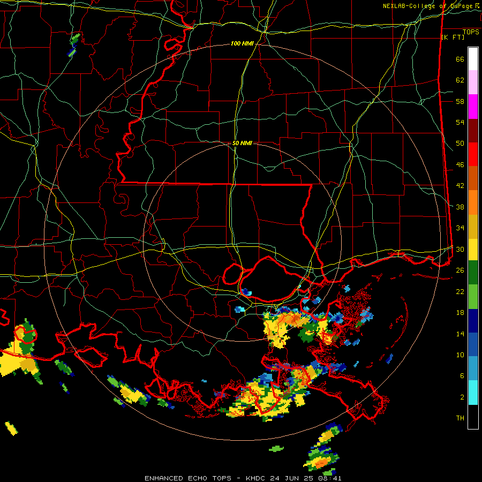Click the legend value 62
This screenshot has width=482, height=482.
click(460, 80)
